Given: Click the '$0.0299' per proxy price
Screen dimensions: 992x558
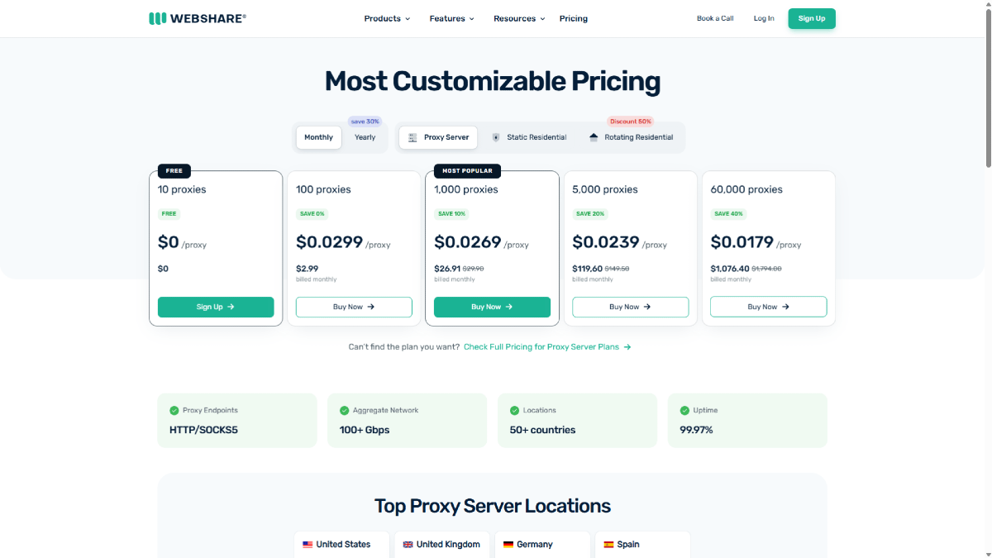Looking at the screenshot, I should point(329,242).
